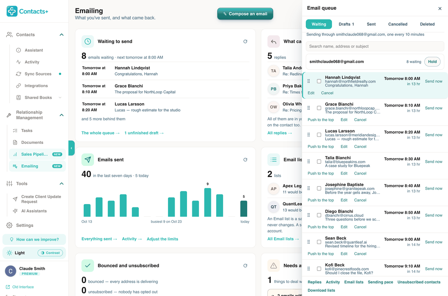
Task: Select Hannah Lindqvist's queue checkbox
Action: click(x=319, y=81)
